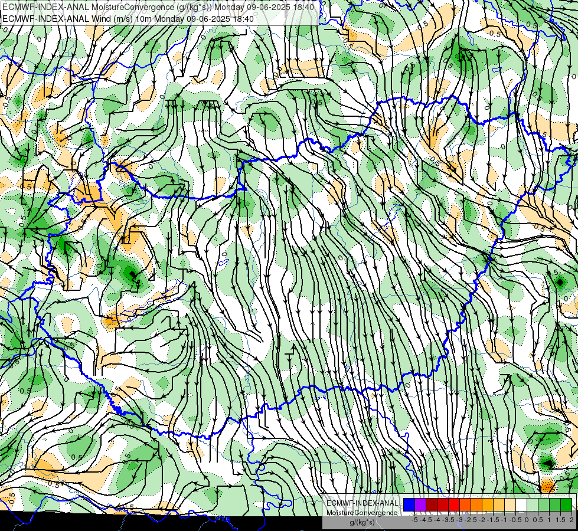This screenshot has height=531, width=578.
Task: Click the -2.5 tick label on legend
Action: [x=471, y=520]
